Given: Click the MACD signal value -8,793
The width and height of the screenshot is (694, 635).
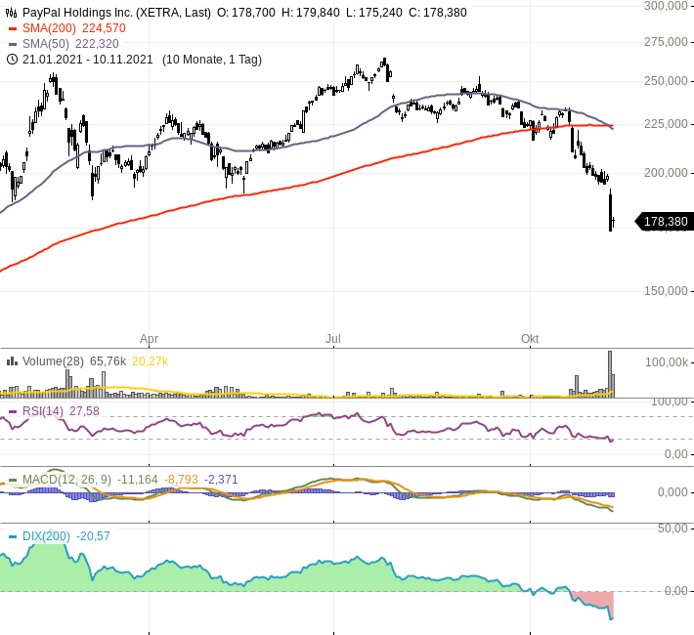Looking at the screenshot, I should click(181, 480).
